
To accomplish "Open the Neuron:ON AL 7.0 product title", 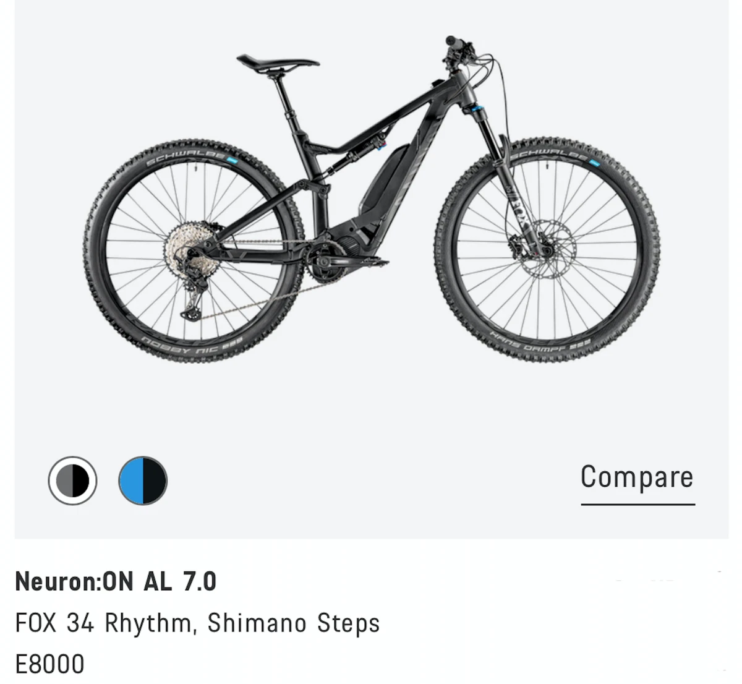I will (116, 581).
